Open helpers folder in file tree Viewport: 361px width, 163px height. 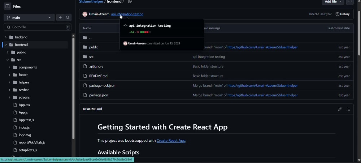click(x=24, y=82)
